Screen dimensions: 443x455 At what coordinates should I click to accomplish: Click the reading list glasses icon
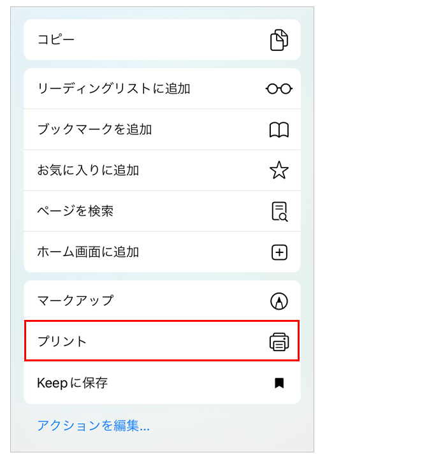pyautogui.click(x=279, y=89)
